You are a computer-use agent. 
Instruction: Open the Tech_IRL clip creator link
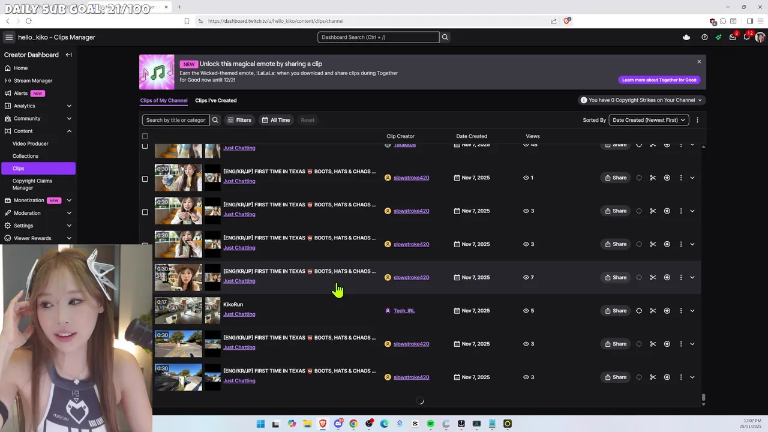click(x=404, y=311)
